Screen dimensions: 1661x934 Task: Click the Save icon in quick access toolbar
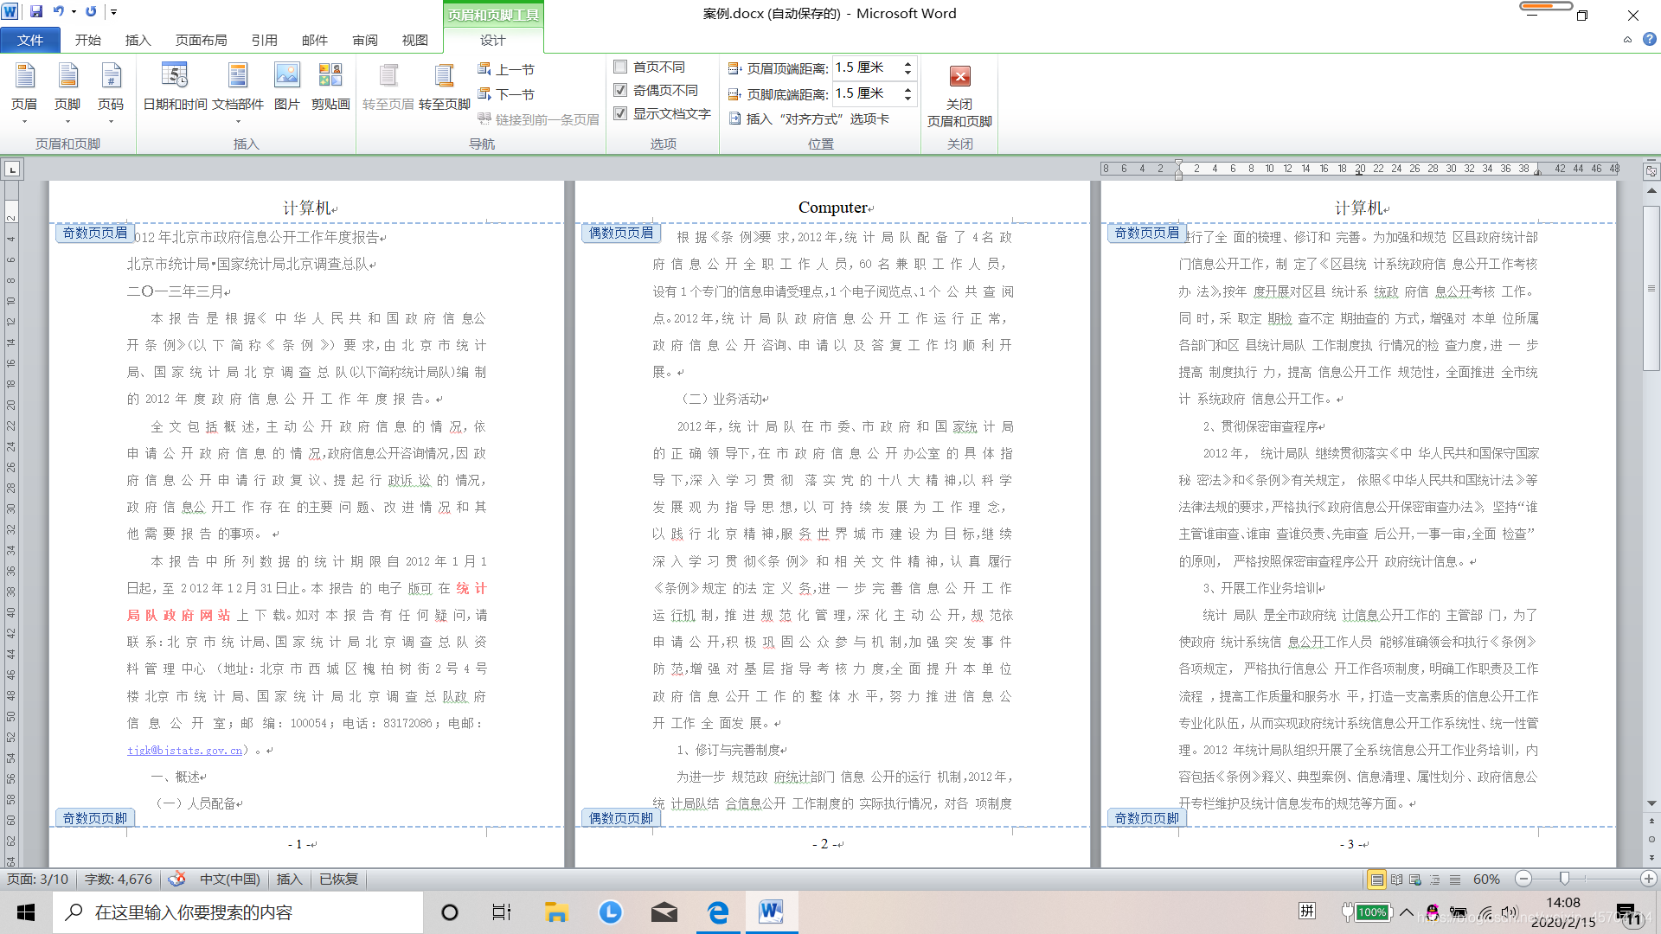click(36, 12)
